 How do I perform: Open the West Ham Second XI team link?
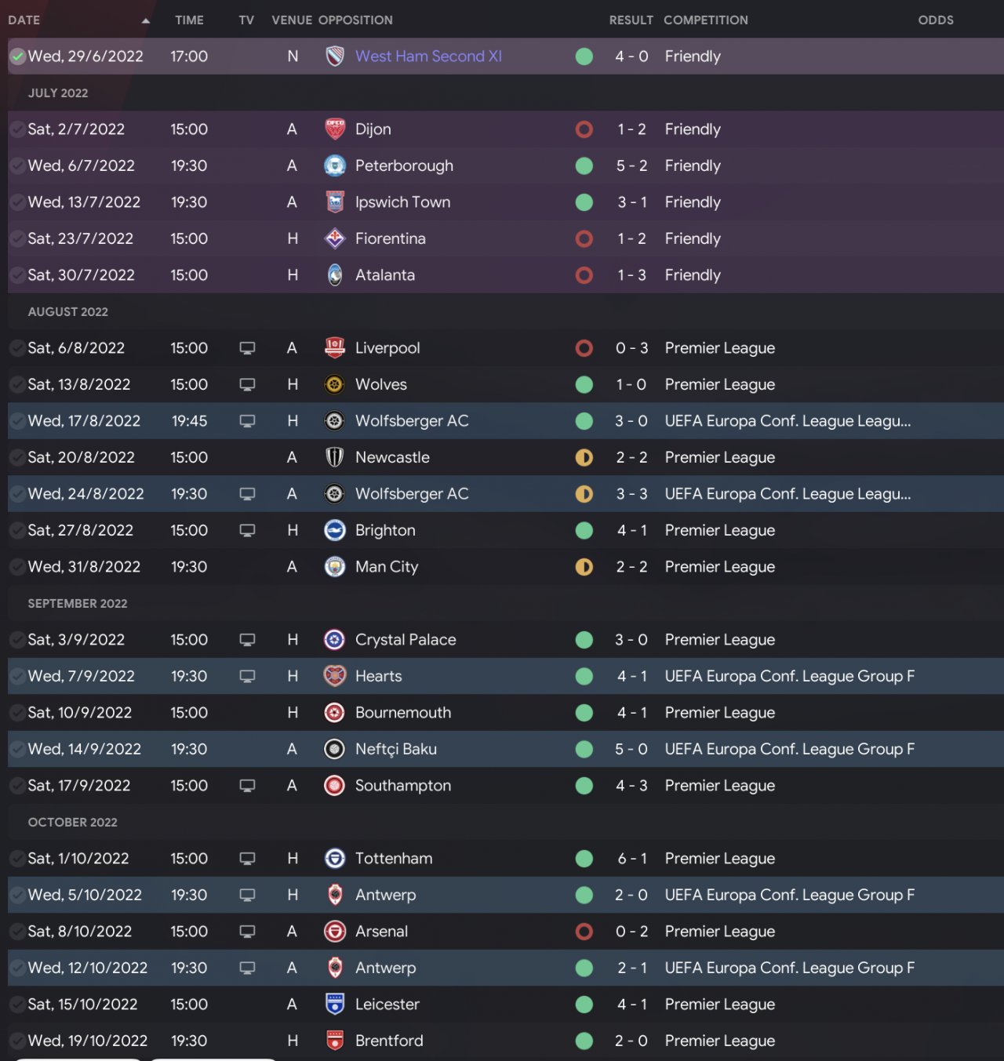(428, 56)
